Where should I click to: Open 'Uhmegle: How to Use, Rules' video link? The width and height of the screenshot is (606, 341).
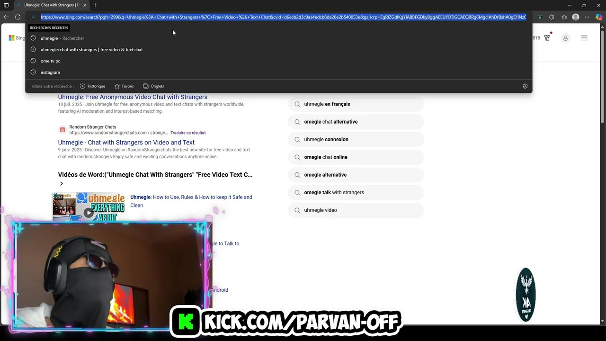[x=191, y=201]
